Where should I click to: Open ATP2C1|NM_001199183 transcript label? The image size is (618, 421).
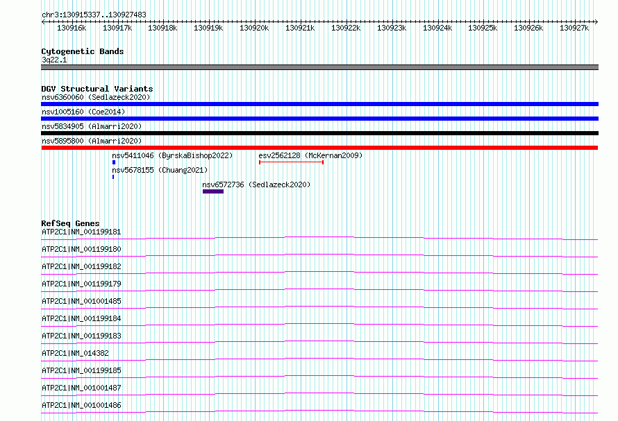coord(81,336)
